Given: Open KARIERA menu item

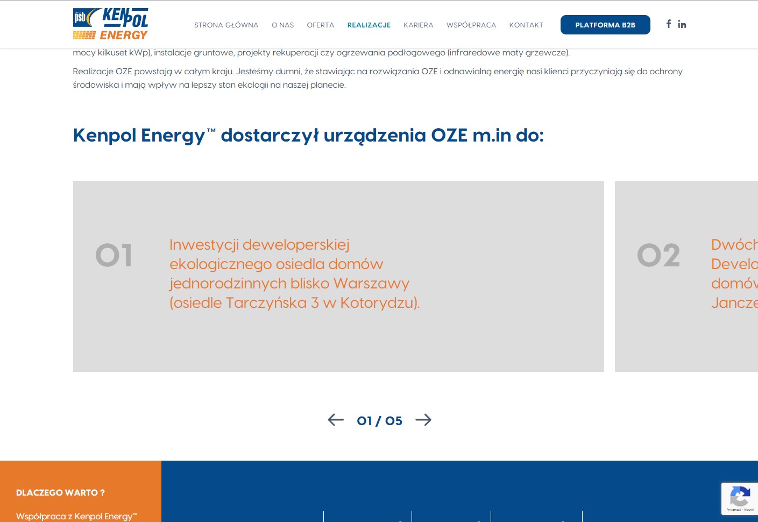Looking at the screenshot, I should (419, 25).
